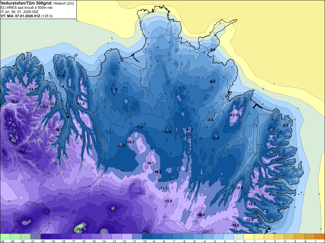This screenshot has width=325, height=243.
Task: Click the map title Veðurstofan/T2m 500grid
Action: pos(26,3)
